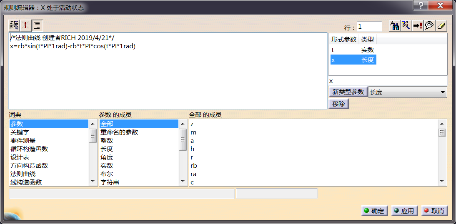Click dictionary list scroll up arrow
This screenshot has height=224, width=456.
pyautogui.click(x=93, y=124)
